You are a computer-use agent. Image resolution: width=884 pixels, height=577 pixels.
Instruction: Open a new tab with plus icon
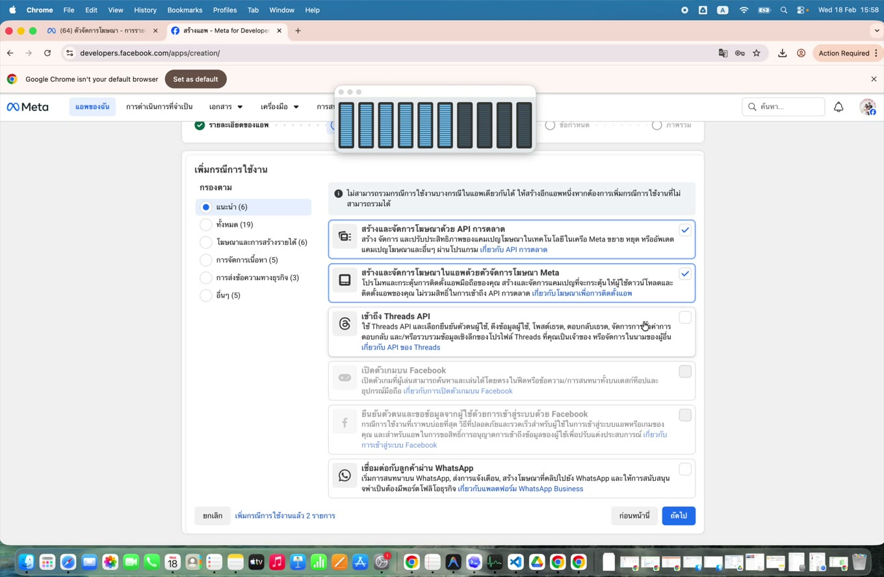click(x=298, y=31)
